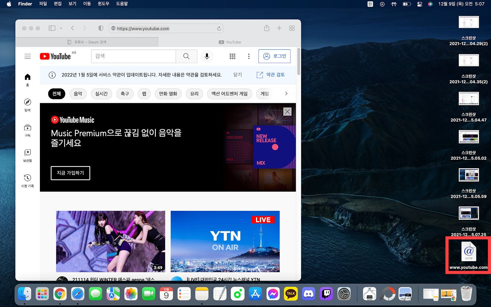Open App Store from Dock
The height and width of the screenshot is (307, 491).
point(255,294)
